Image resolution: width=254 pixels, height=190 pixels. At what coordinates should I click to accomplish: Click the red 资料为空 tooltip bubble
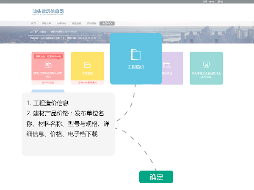point(48,56)
